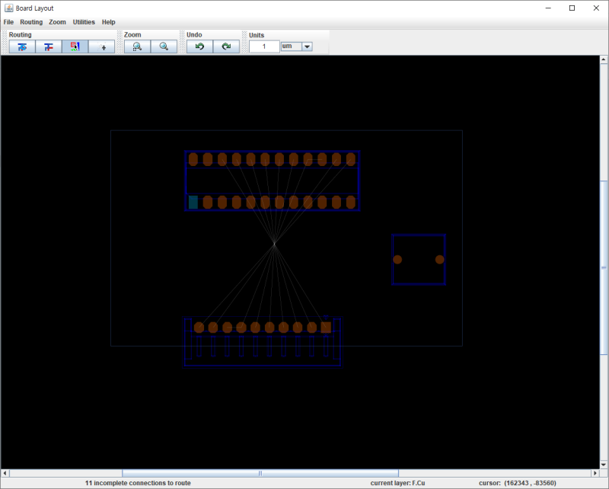Image resolution: width=609 pixels, height=489 pixels.
Task: Edit the Units value input field
Action: click(264, 46)
